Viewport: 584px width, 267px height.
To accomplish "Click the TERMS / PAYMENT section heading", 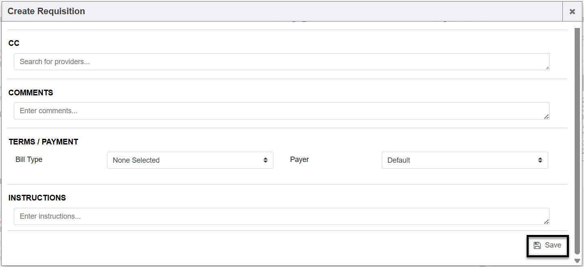I will point(43,142).
